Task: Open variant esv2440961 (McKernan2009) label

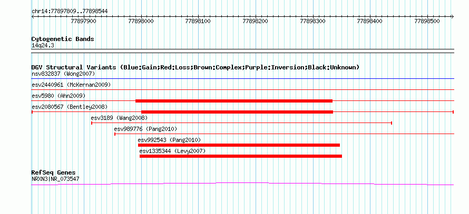Action: point(71,85)
